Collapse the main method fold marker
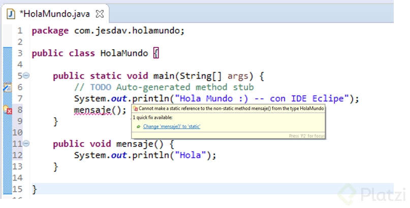410x208 pixels. (26, 76)
